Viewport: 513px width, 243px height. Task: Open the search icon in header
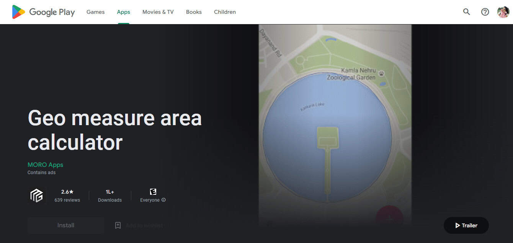pos(466,12)
